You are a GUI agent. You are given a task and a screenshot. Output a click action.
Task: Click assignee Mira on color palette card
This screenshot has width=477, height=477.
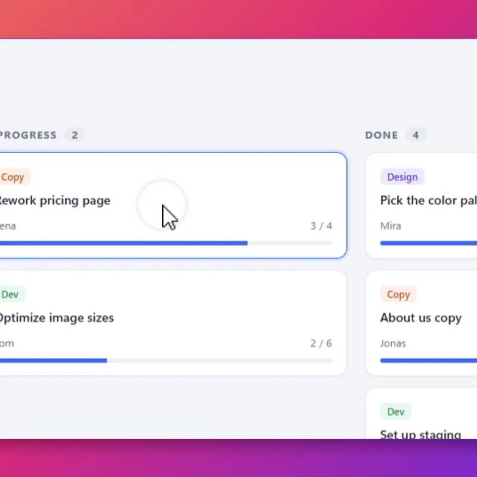[391, 226]
